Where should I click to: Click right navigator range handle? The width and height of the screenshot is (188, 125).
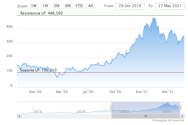click(x=180, y=107)
